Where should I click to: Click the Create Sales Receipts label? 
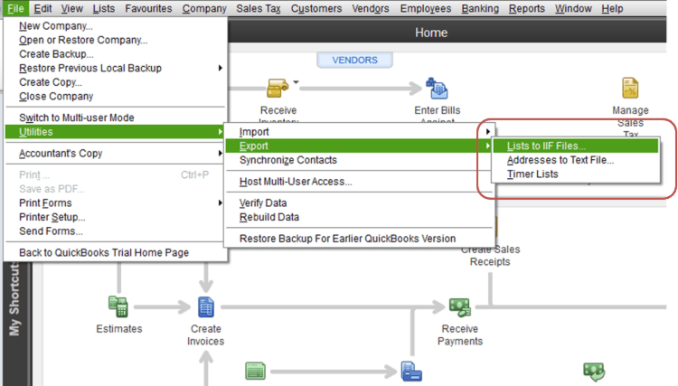[x=490, y=256]
